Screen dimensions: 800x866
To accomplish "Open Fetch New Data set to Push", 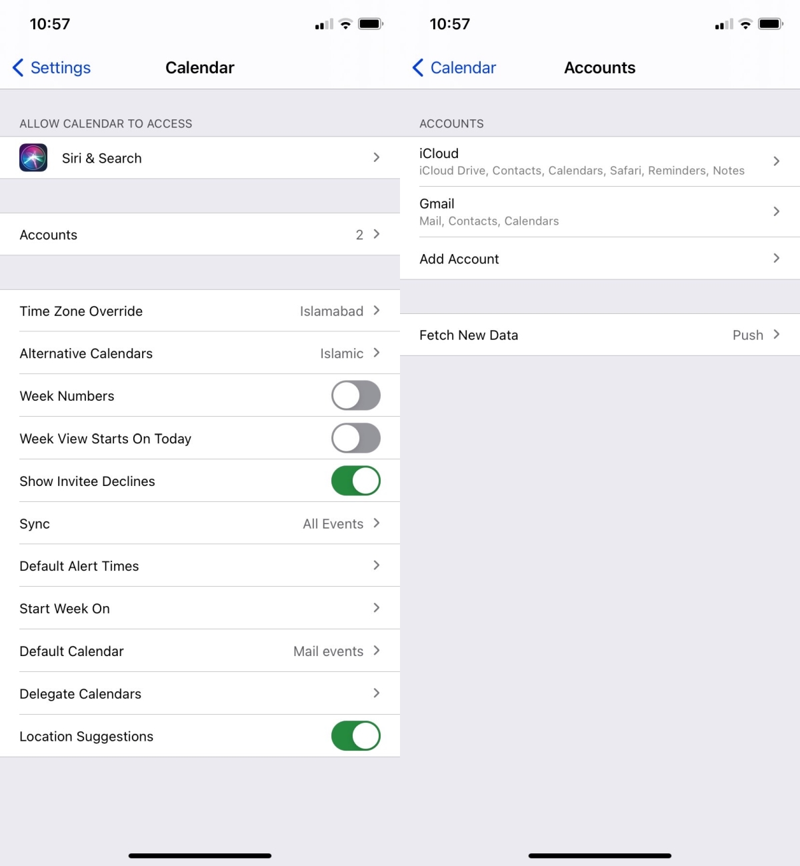I will pyautogui.click(x=600, y=335).
